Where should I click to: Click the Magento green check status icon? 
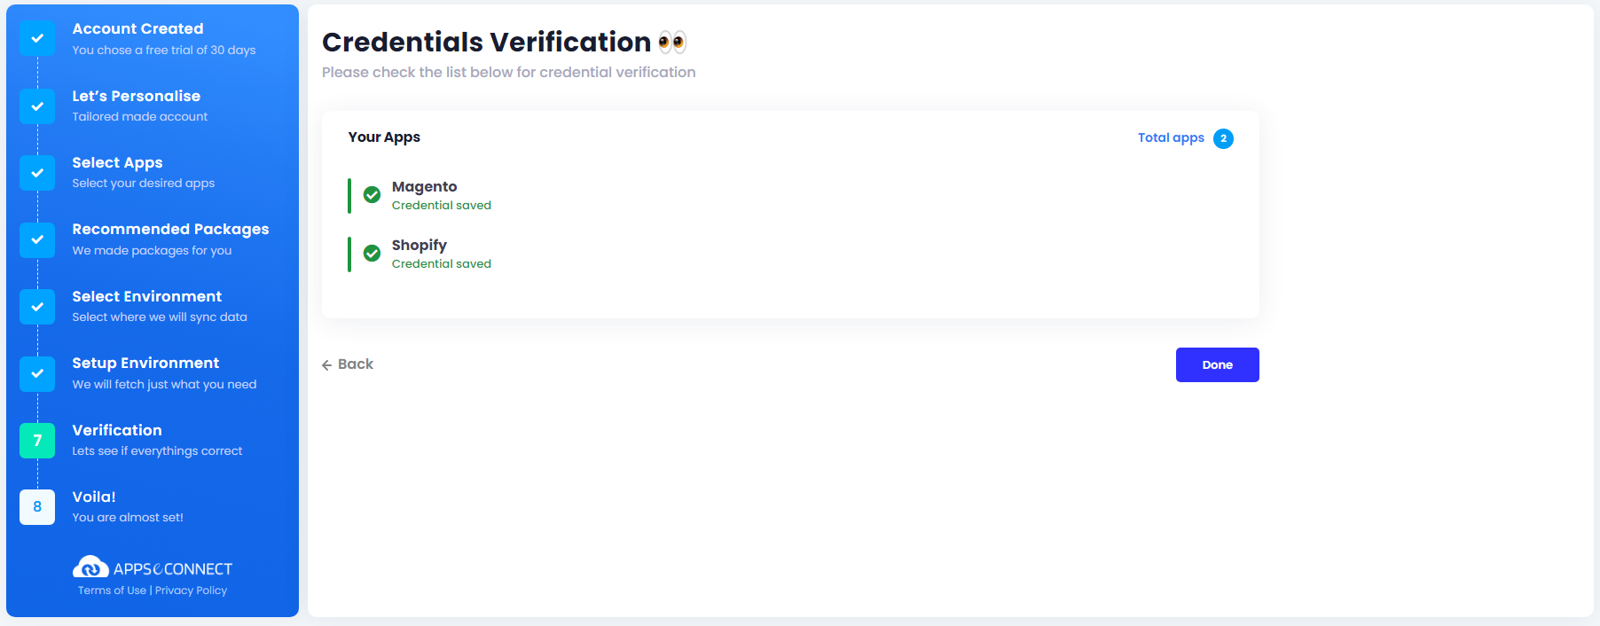(x=373, y=195)
